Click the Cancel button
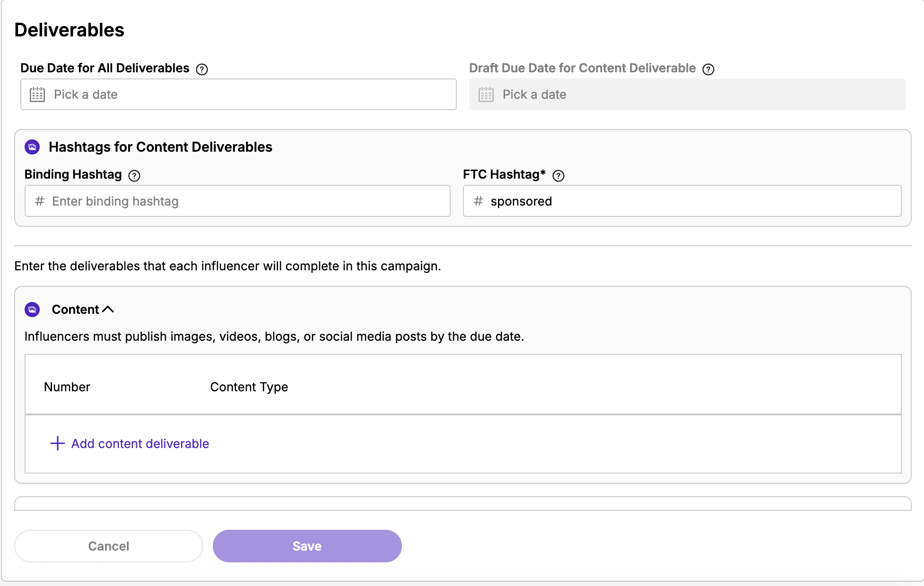This screenshot has height=586, width=924. click(x=109, y=546)
